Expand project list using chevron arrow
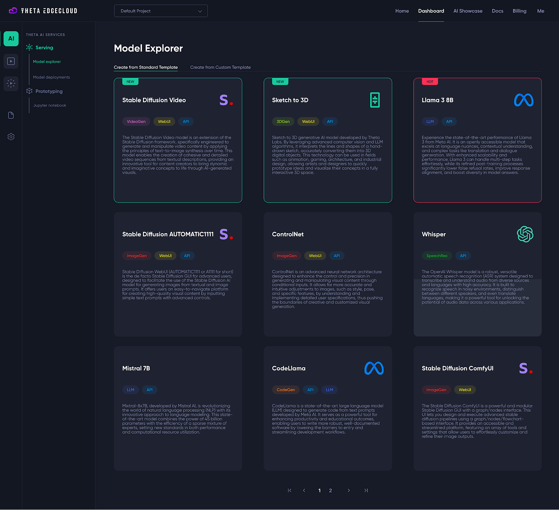This screenshot has height=510, width=559. pyautogui.click(x=200, y=11)
